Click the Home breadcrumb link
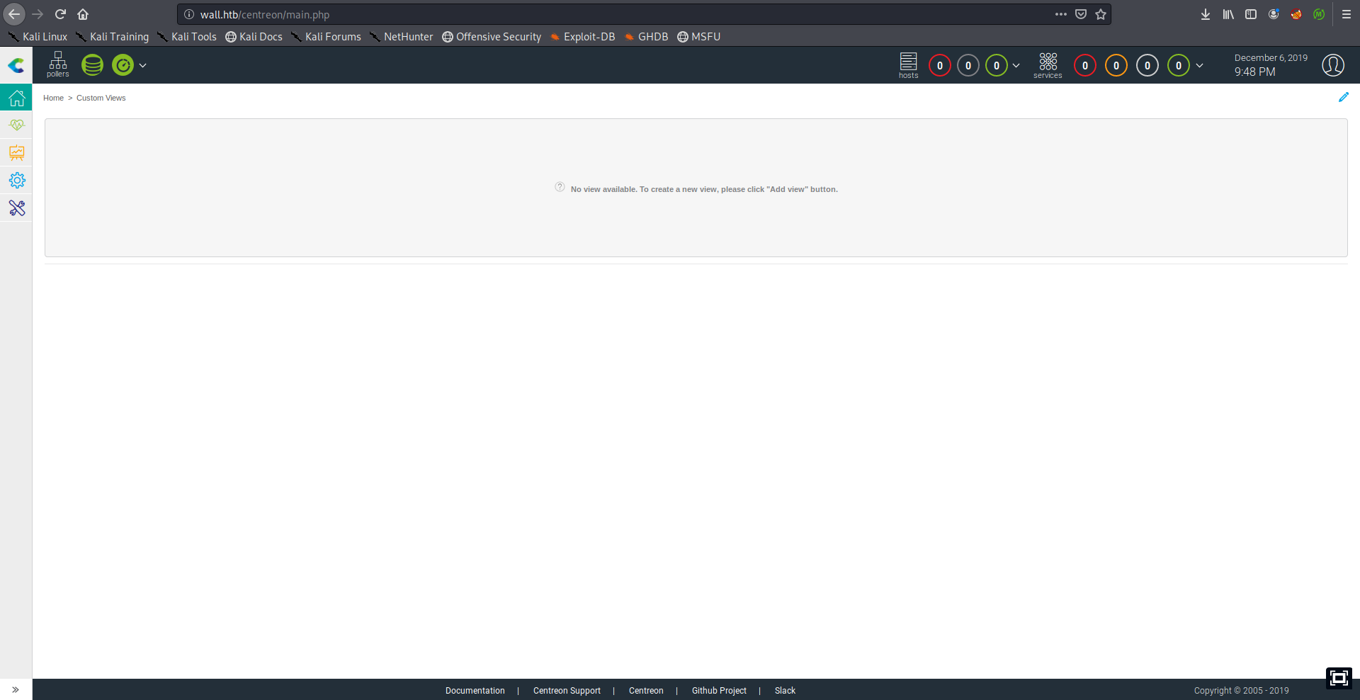The height and width of the screenshot is (700, 1360). [53, 98]
